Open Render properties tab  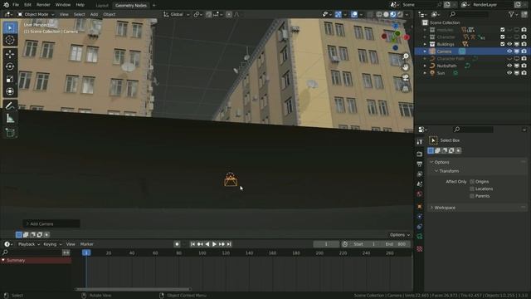pos(420,154)
